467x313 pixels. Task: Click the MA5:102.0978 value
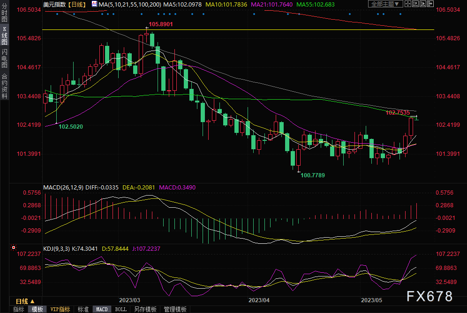click(182, 5)
